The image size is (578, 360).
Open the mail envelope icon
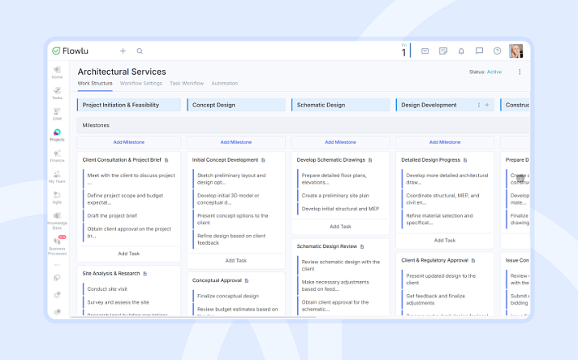(x=425, y=51)
